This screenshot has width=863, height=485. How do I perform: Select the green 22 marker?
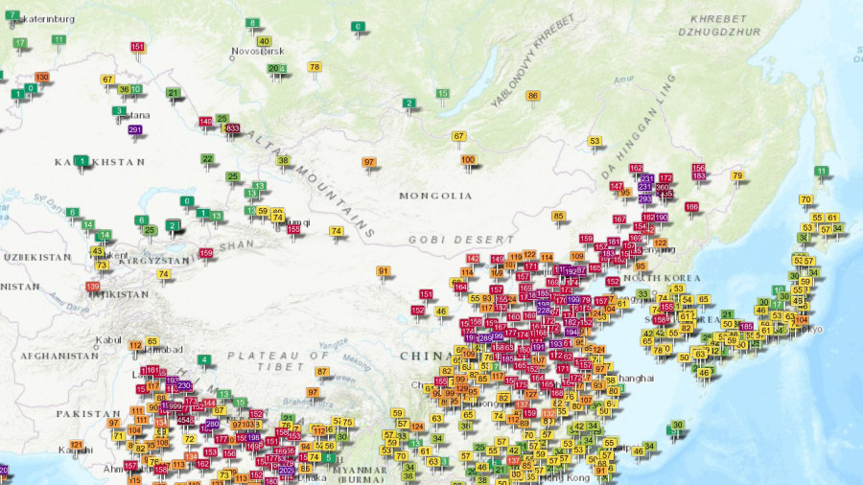pyautogui.click(x=207, y=158)
